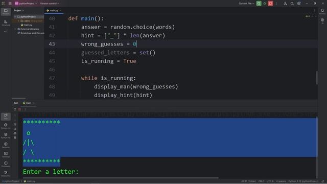Open the Notifications bell
Screen dimensions: 327x184
(x=322, y=11)
